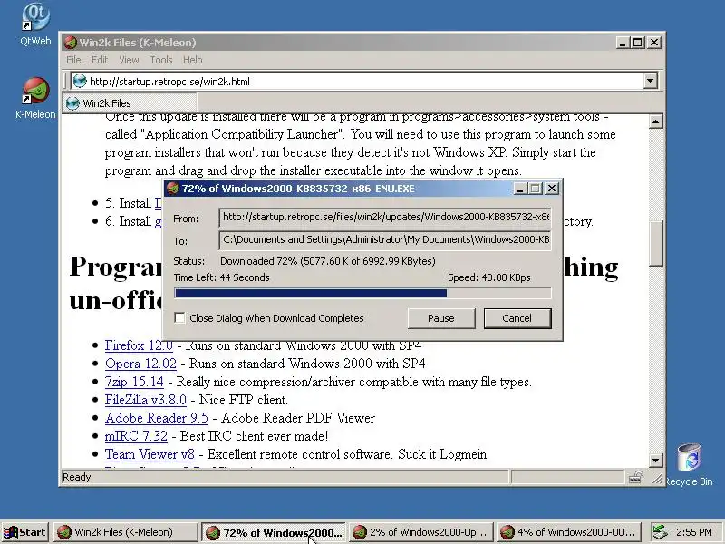The image size is (725, 544).
Task: Close the download dialog
Action: (x=552, y=189)
